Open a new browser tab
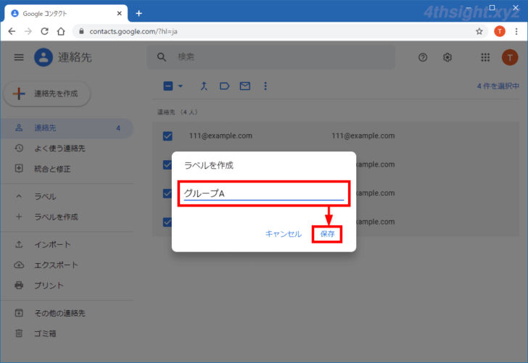This screenshot has height=363, width=528. pyautogui.click(x=139, y=14)
